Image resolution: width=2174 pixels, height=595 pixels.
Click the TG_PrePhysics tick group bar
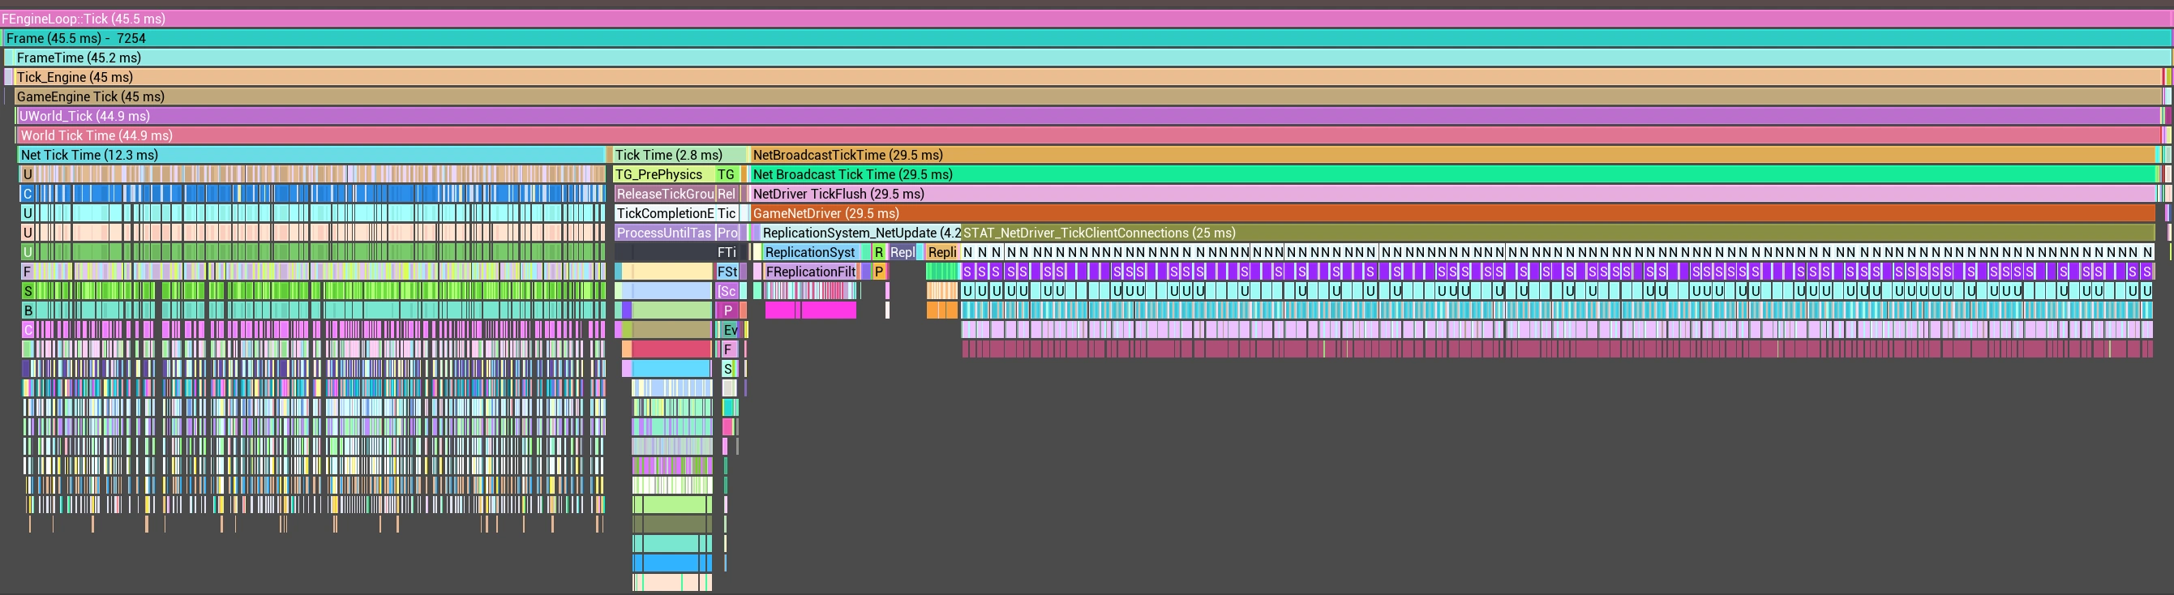[x=663, y=173]
